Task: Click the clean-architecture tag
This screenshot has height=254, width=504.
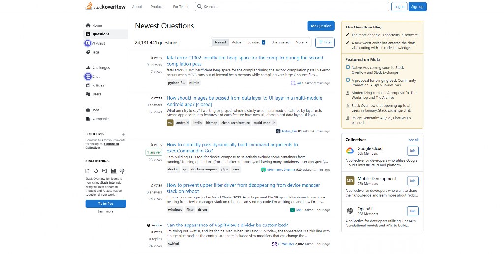Action: (236, 123)
